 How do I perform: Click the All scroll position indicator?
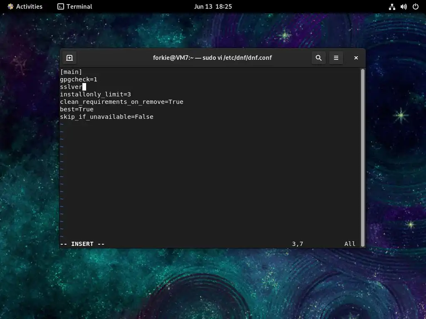click(x=349, y=244)
